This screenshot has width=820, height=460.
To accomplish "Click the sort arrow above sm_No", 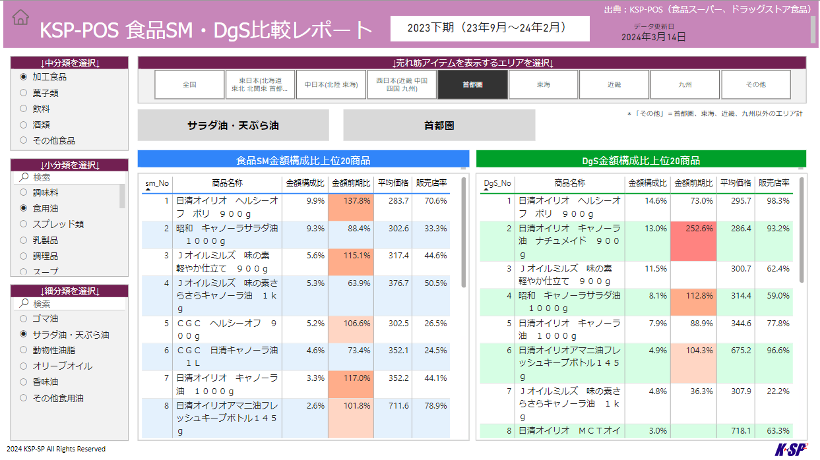I will click(147, 190).
